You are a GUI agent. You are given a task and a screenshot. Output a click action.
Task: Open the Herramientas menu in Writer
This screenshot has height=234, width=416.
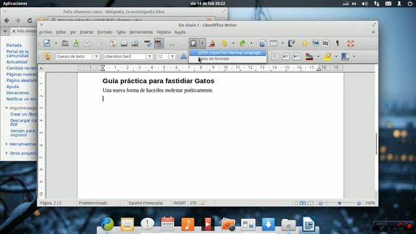click(141, 32)
